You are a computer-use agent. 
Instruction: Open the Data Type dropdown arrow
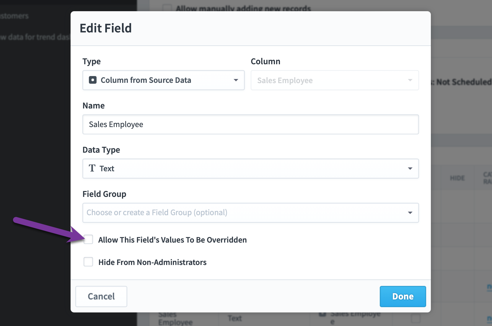pos(410,169)
